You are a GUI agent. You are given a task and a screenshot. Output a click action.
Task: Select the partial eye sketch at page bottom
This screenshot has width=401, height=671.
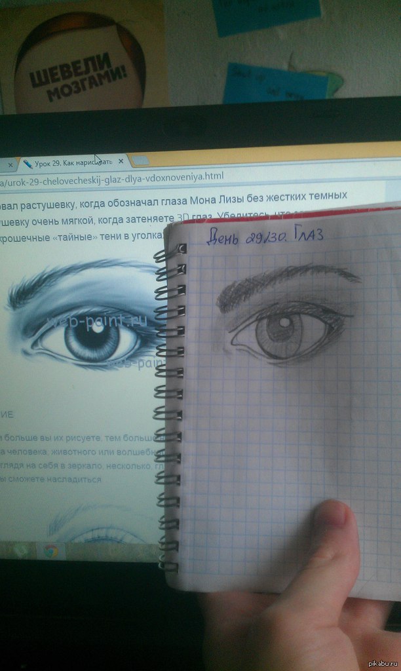pyautogui.click(x=98, y=524)
